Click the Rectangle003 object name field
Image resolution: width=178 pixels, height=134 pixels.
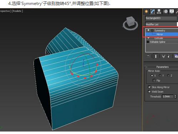pyautogui.click(x=161, y=18)
